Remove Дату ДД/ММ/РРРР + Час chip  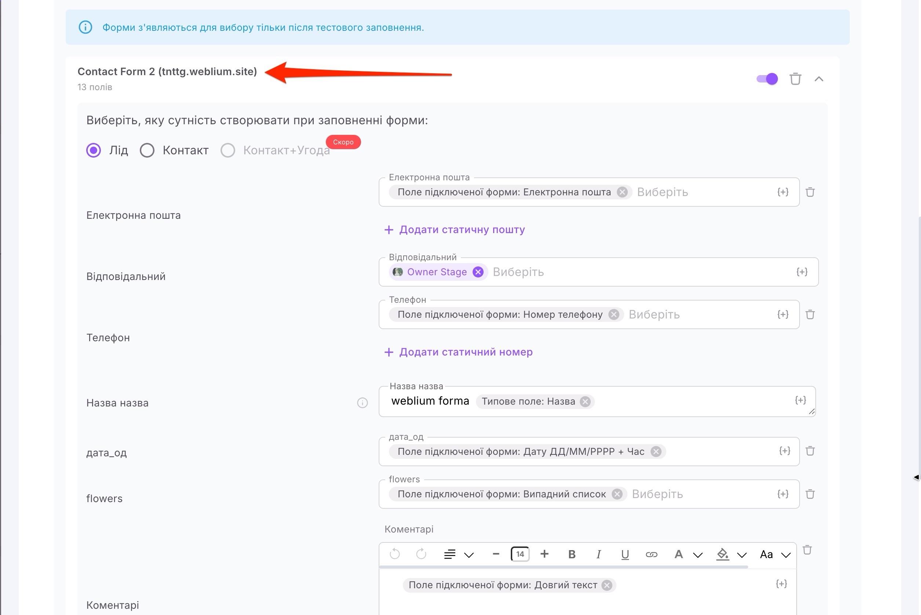[x=656, y=452]
